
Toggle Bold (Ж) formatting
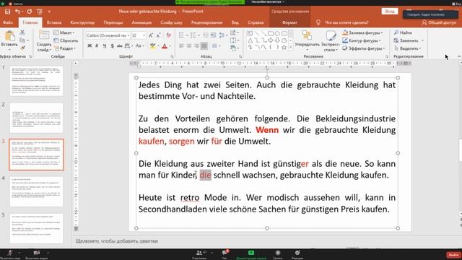90,46
